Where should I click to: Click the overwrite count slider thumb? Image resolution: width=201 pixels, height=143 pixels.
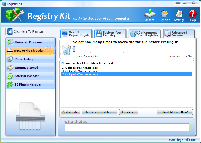tap(74, 49)
